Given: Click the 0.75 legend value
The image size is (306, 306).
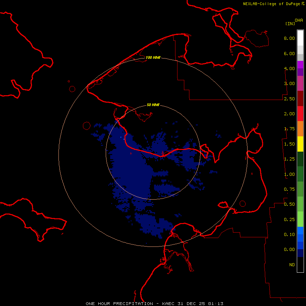Looking at the screenshot, I should pyautogui.click(x=289, y=189).
